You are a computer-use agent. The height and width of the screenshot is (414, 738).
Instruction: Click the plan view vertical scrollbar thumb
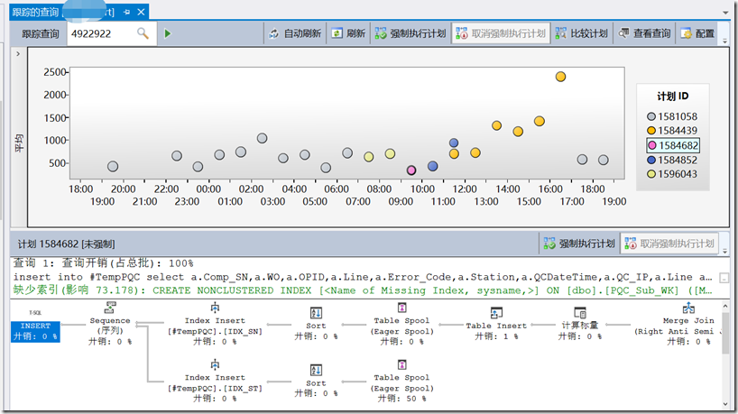(x=725, y=333)
